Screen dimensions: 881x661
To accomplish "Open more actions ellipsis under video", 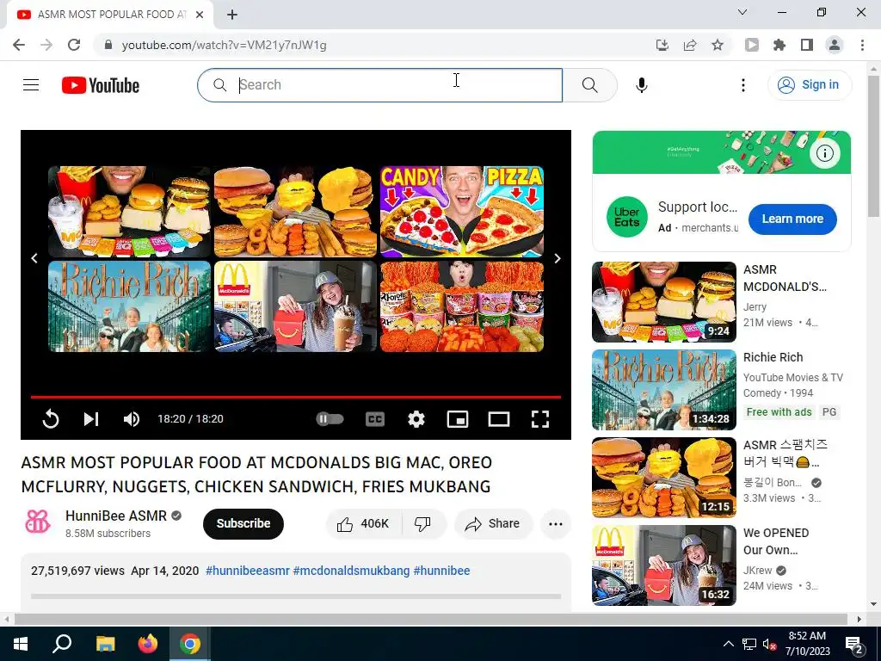I will [556, 524].
